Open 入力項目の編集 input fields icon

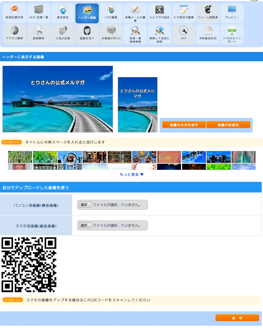tap(184, 13)
